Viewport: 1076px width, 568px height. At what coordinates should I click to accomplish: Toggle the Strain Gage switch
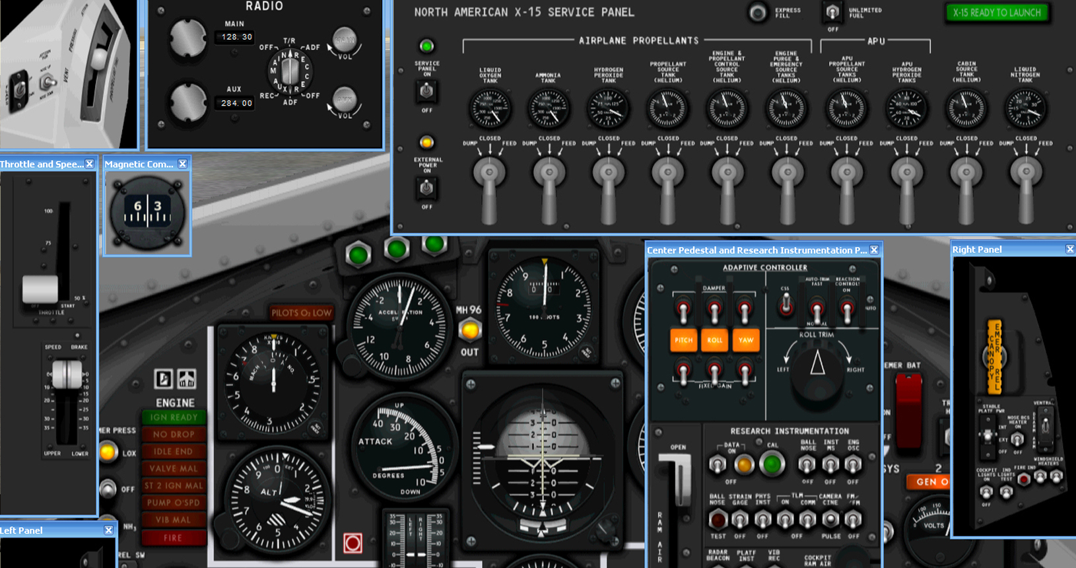tap(740, 520)
